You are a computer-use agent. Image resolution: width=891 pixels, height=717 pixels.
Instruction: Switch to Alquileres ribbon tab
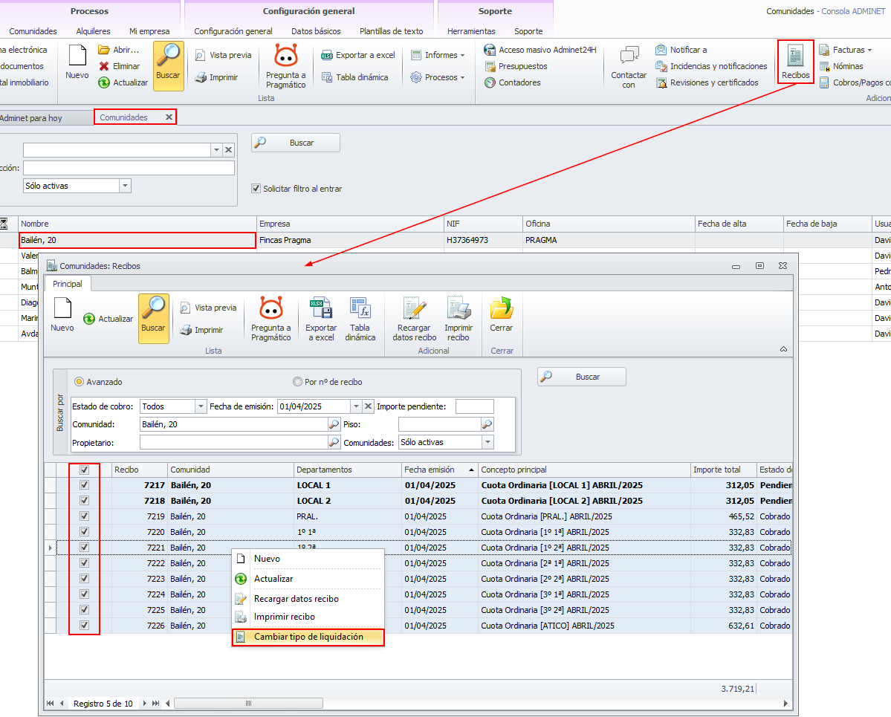coord(93,31)
